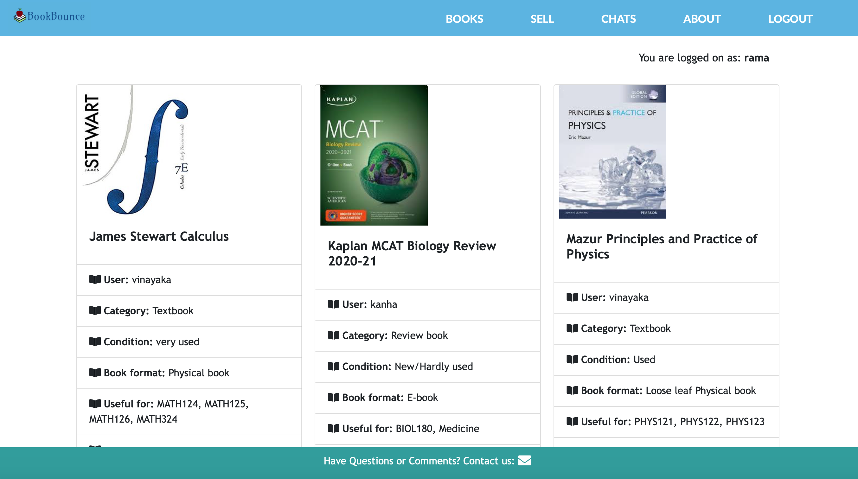Click book icon beside Book format: Physical book
The width and height of the screenshot is (858, 479).
[x=95, y=373]
